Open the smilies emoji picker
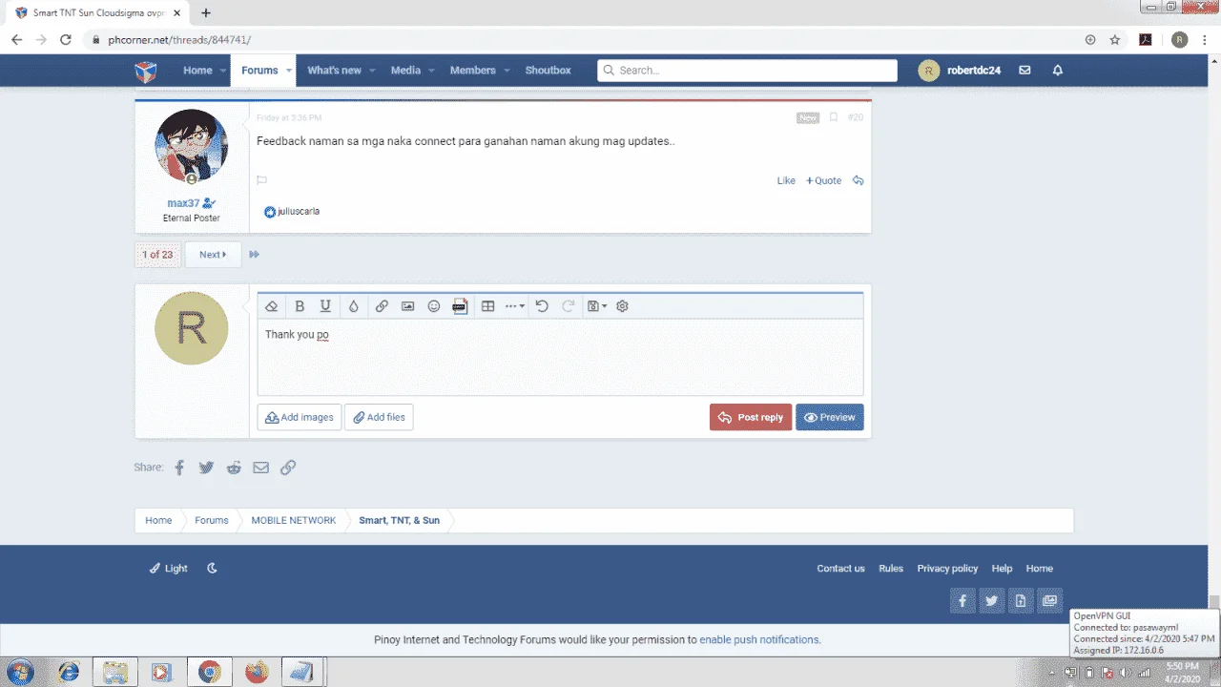The width and height of the screenshot is (1221, 687). (434, 306)
